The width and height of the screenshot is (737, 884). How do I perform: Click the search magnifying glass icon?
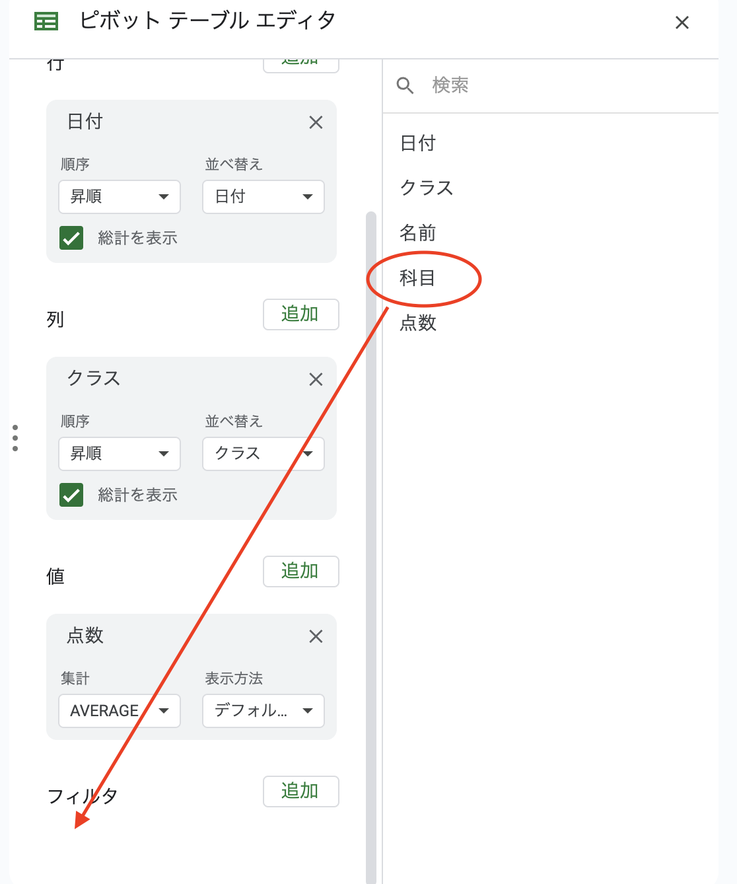[x=405, y=85]
